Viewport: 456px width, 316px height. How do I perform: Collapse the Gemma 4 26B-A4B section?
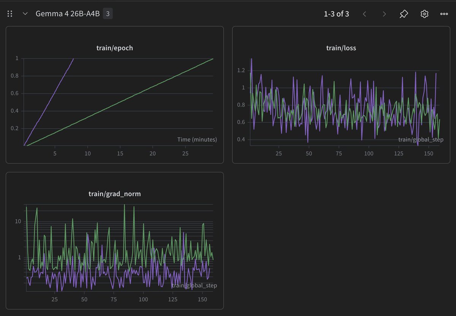(x=25, y=14)
